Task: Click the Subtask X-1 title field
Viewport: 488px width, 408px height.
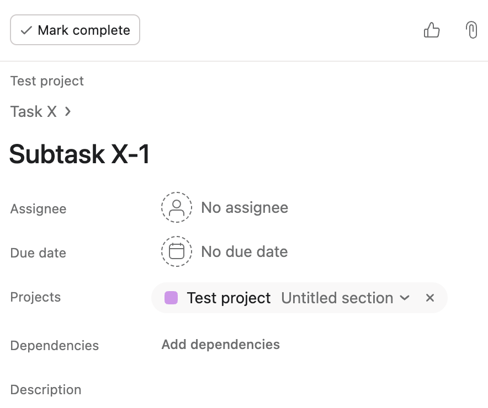Action: point(80,154)
